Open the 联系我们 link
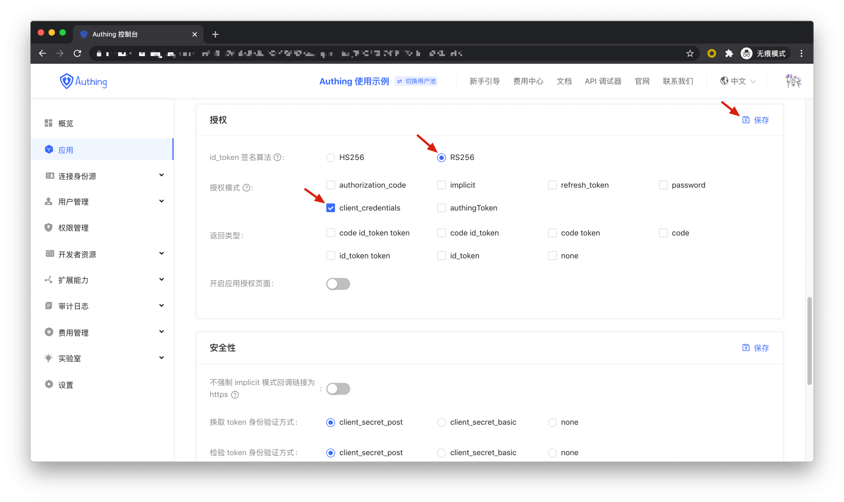This screenshot has width=844, height=502. [x=678, y=81]
